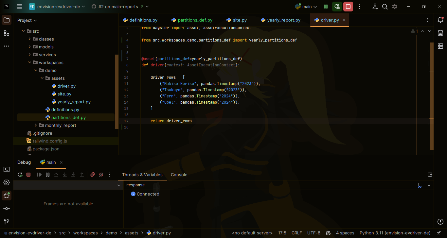Click no default server in status bar

pyautogui.click(x=252, y=233)
